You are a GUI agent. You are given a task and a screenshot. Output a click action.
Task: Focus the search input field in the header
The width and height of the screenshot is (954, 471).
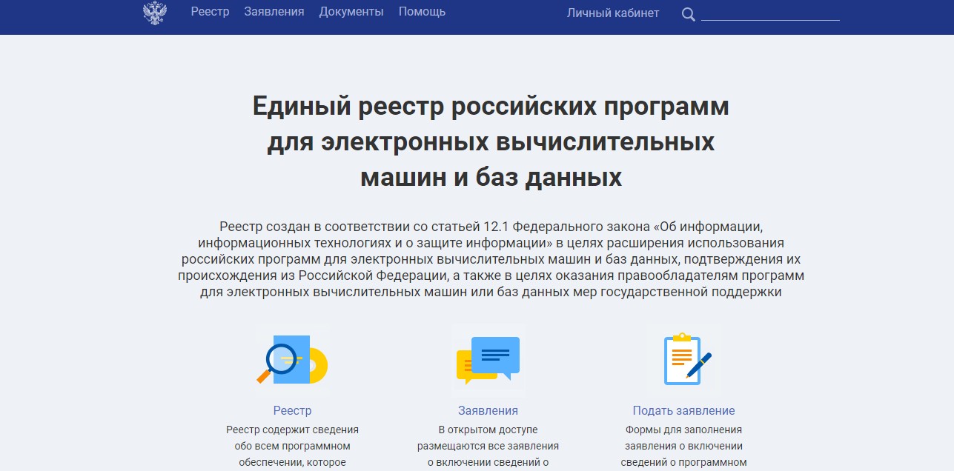pyautogui.click(x=769, y=13)
